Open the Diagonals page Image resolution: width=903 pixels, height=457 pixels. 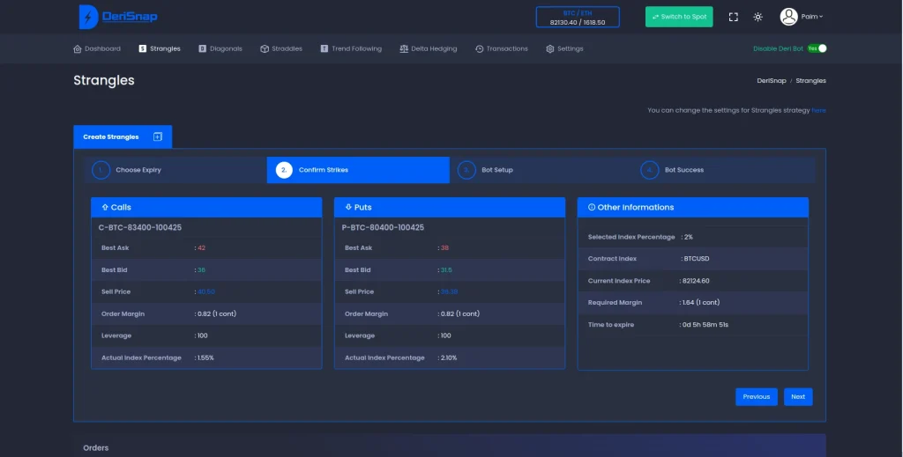[220, 48]
